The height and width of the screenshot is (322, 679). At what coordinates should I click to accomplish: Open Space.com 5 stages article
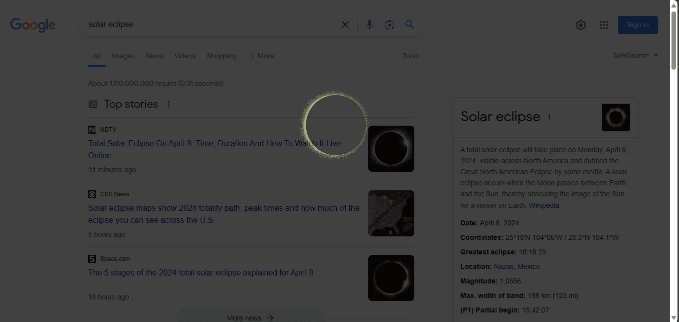[x=201, y=273]
